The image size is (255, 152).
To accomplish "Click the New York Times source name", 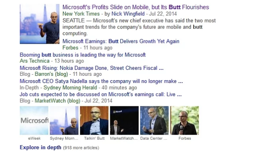I will [x=81, y=14].
